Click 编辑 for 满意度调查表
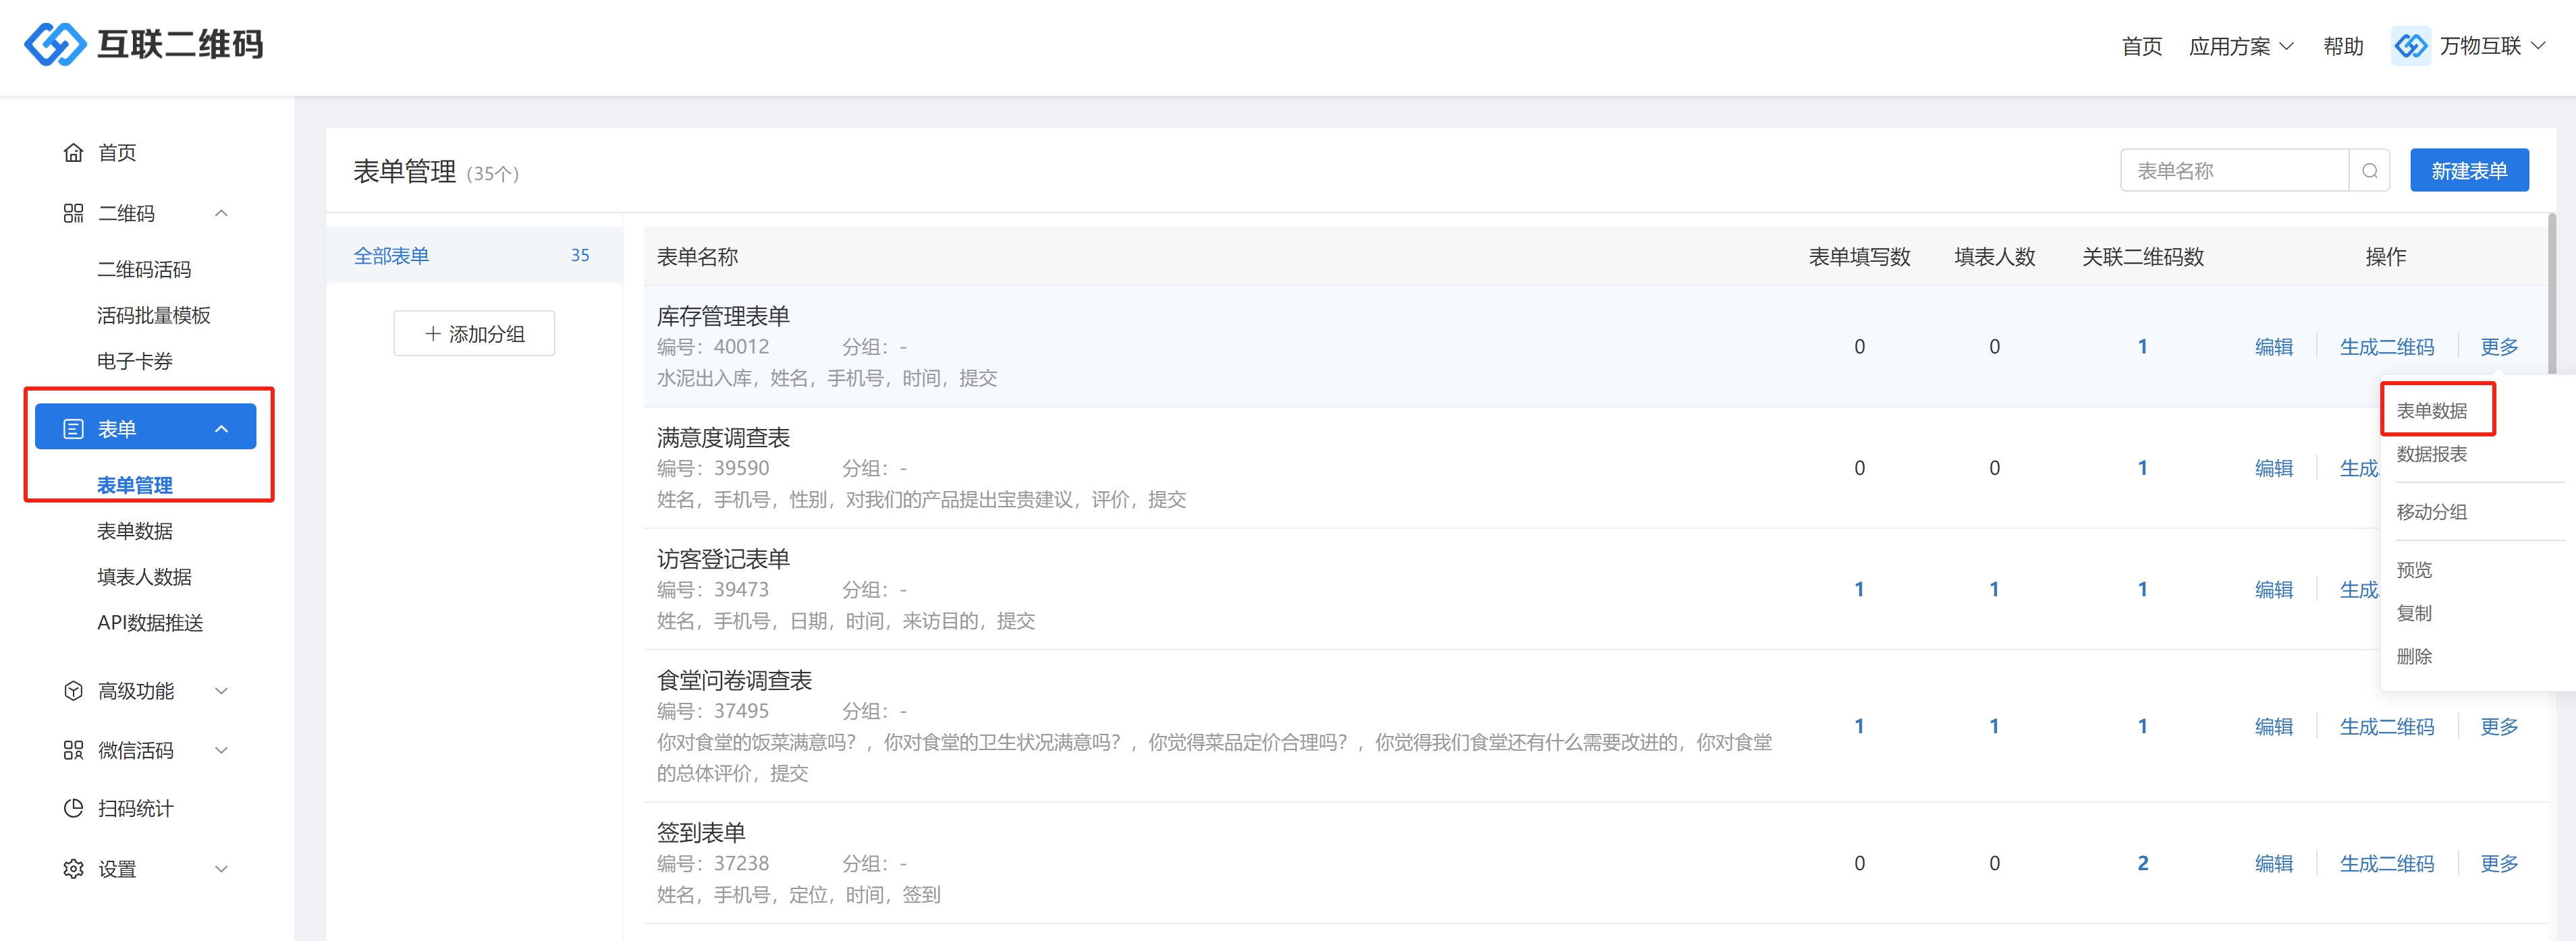This screenshot has width=2576, height=941. [2273, 468]
